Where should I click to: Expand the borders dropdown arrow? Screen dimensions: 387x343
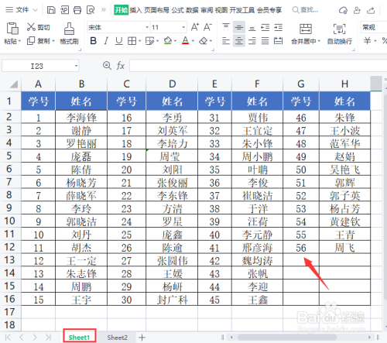click(x=140, y=41)
